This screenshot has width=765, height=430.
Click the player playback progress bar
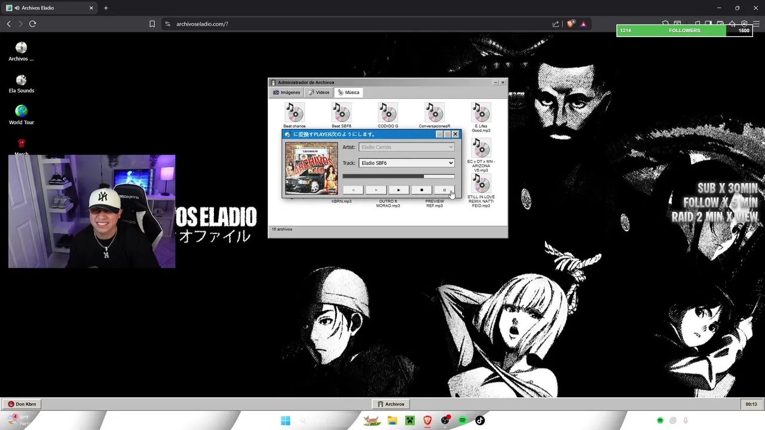pyautogui.click(x=398, y=176)
